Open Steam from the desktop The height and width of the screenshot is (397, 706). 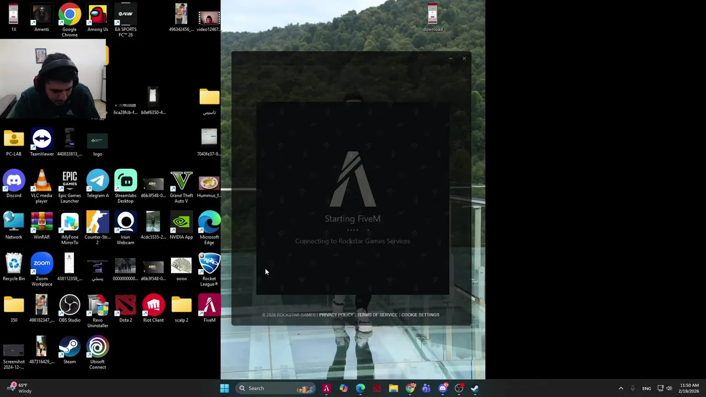click(x=69, y=351)
